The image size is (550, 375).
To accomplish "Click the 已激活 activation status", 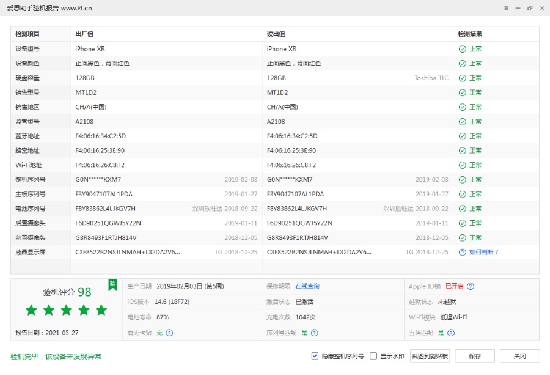I will tap(304, 302).
